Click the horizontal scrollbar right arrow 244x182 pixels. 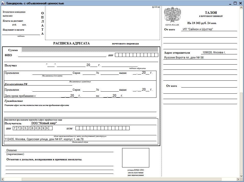tap(238, 179)
